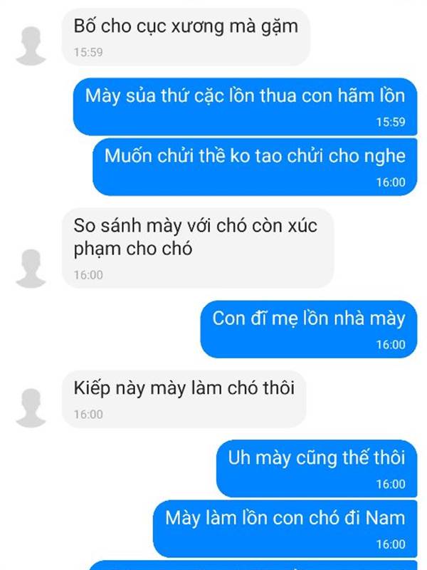
Task: Open sender avatar beside "Bố cho cục xương" message
Action: [31, 46]
